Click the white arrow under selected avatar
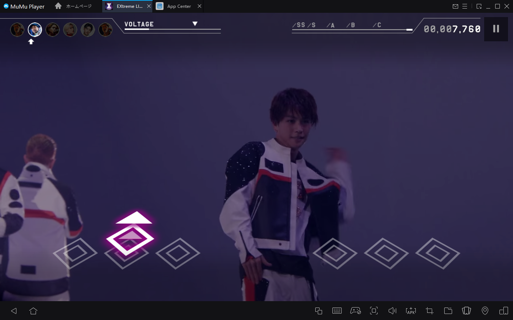This screenshot has height=320, width=513. pos(31,42)
